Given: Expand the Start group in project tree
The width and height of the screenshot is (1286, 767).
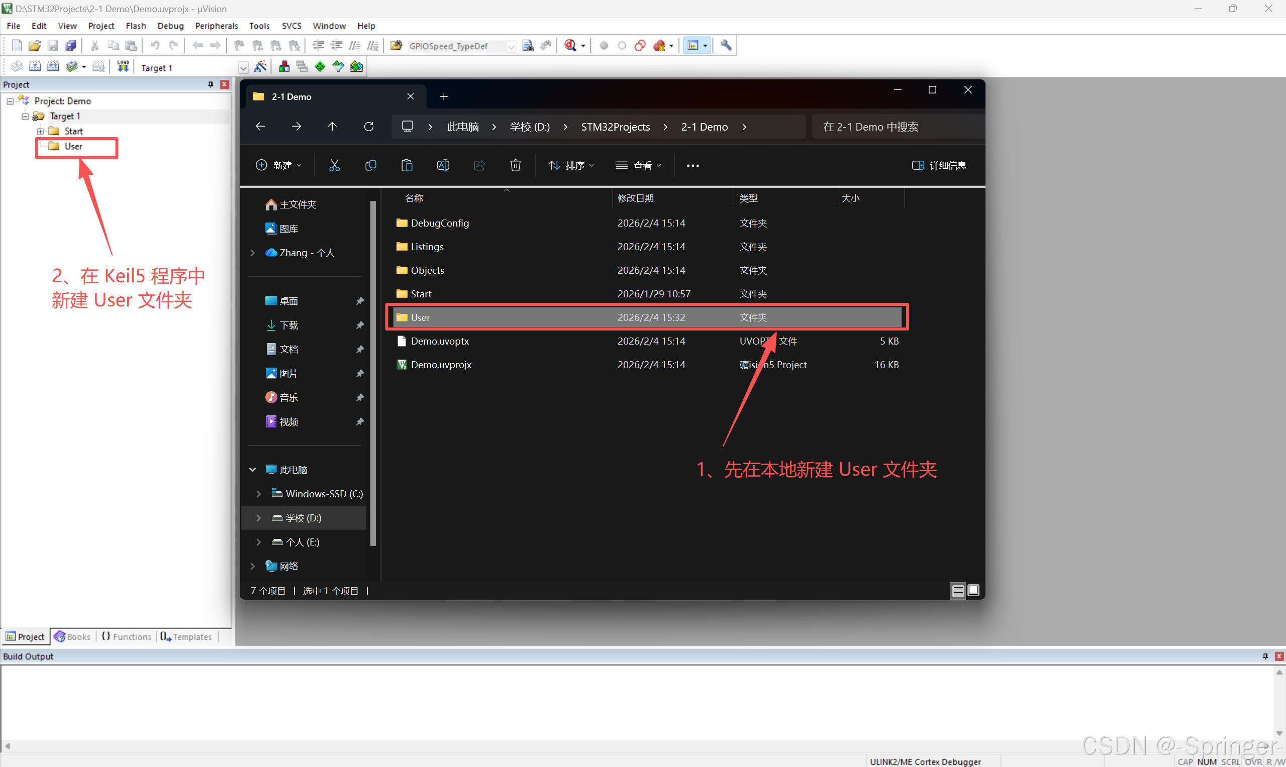Looking at the screenshot, I should [x=40, y=131].
